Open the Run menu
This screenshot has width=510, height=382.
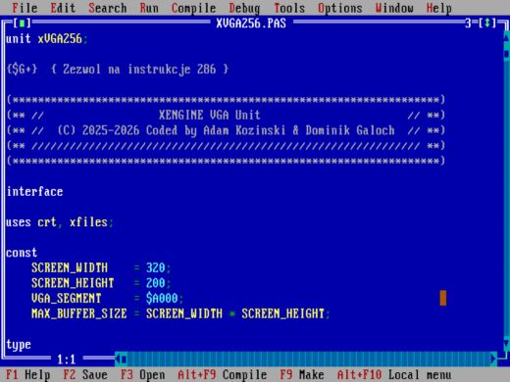149,8
